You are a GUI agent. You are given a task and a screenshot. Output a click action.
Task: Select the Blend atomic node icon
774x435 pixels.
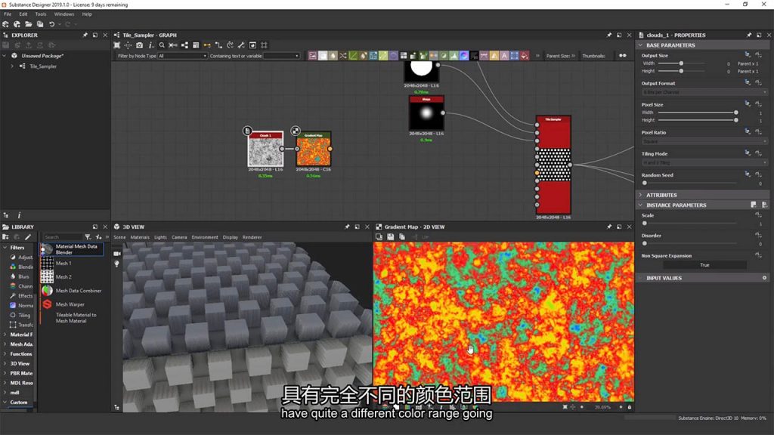click(323, 56)
